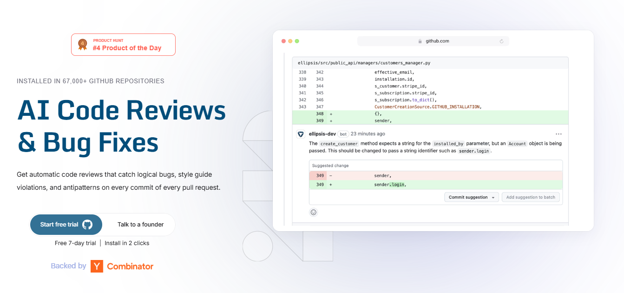Click the 23 minutes ago timestamp
The width and height of the screenshot is (624, 293).
[368, 134]
